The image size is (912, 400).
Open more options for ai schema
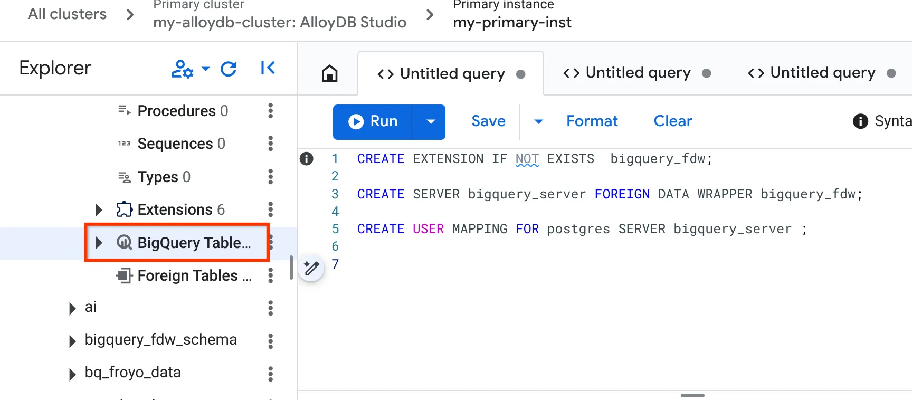(x=271, y=308)
